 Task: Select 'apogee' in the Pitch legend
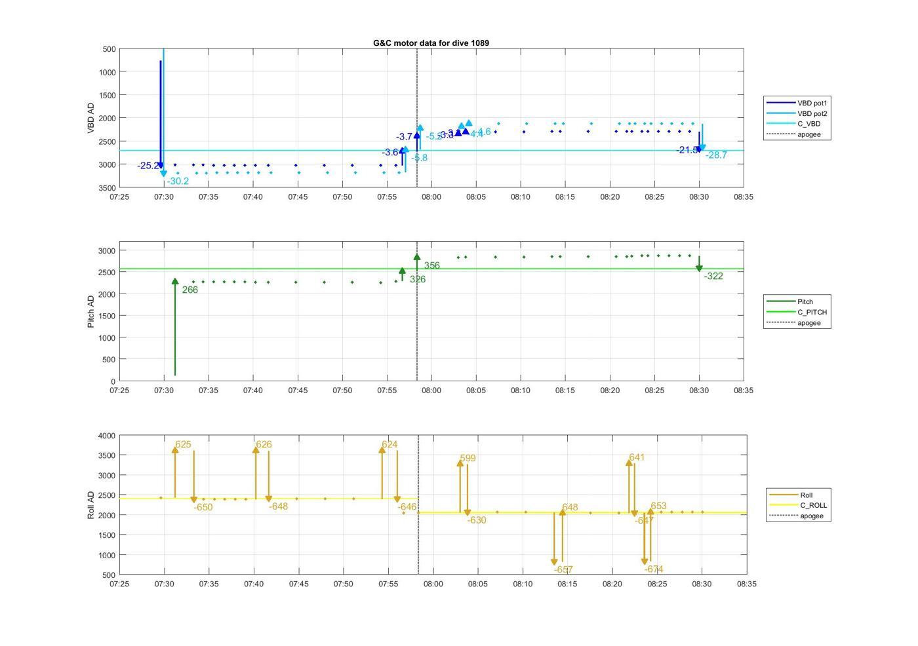click(x=809, y=322)
